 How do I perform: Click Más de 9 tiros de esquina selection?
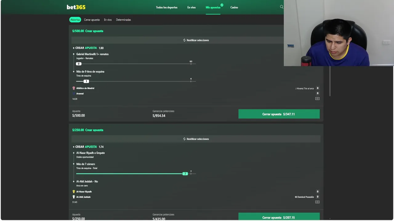tap(90, 72)
